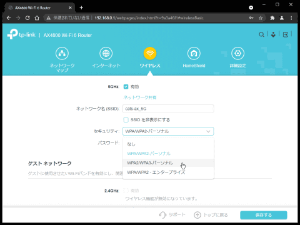Open Advanced settings (詳細設定) gear icon
This screenshot has width=300, height=225.
click(237, 53)
